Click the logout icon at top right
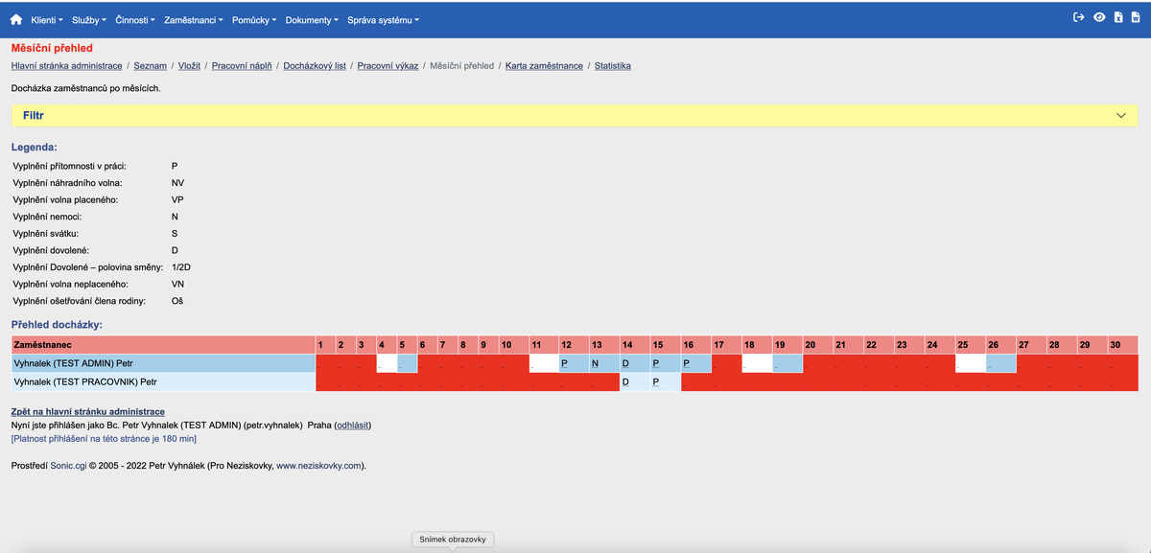 click(x=1078, y=16)
